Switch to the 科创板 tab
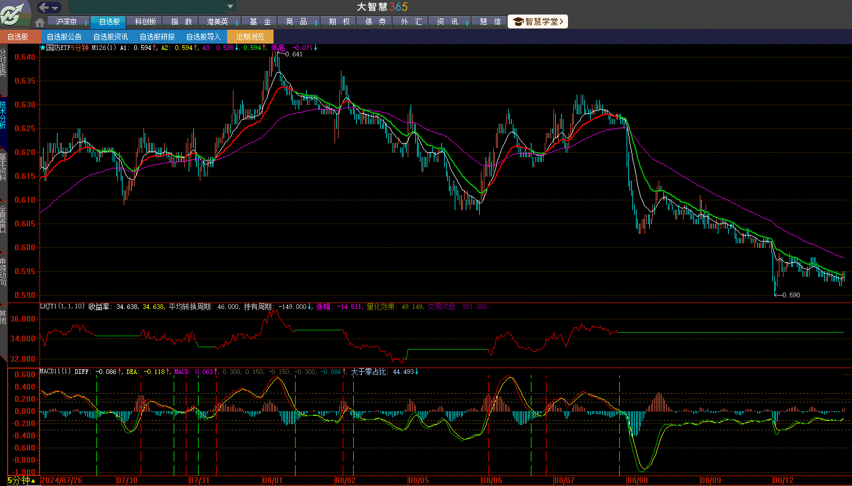The image size is (852, 486). [145, 21]
